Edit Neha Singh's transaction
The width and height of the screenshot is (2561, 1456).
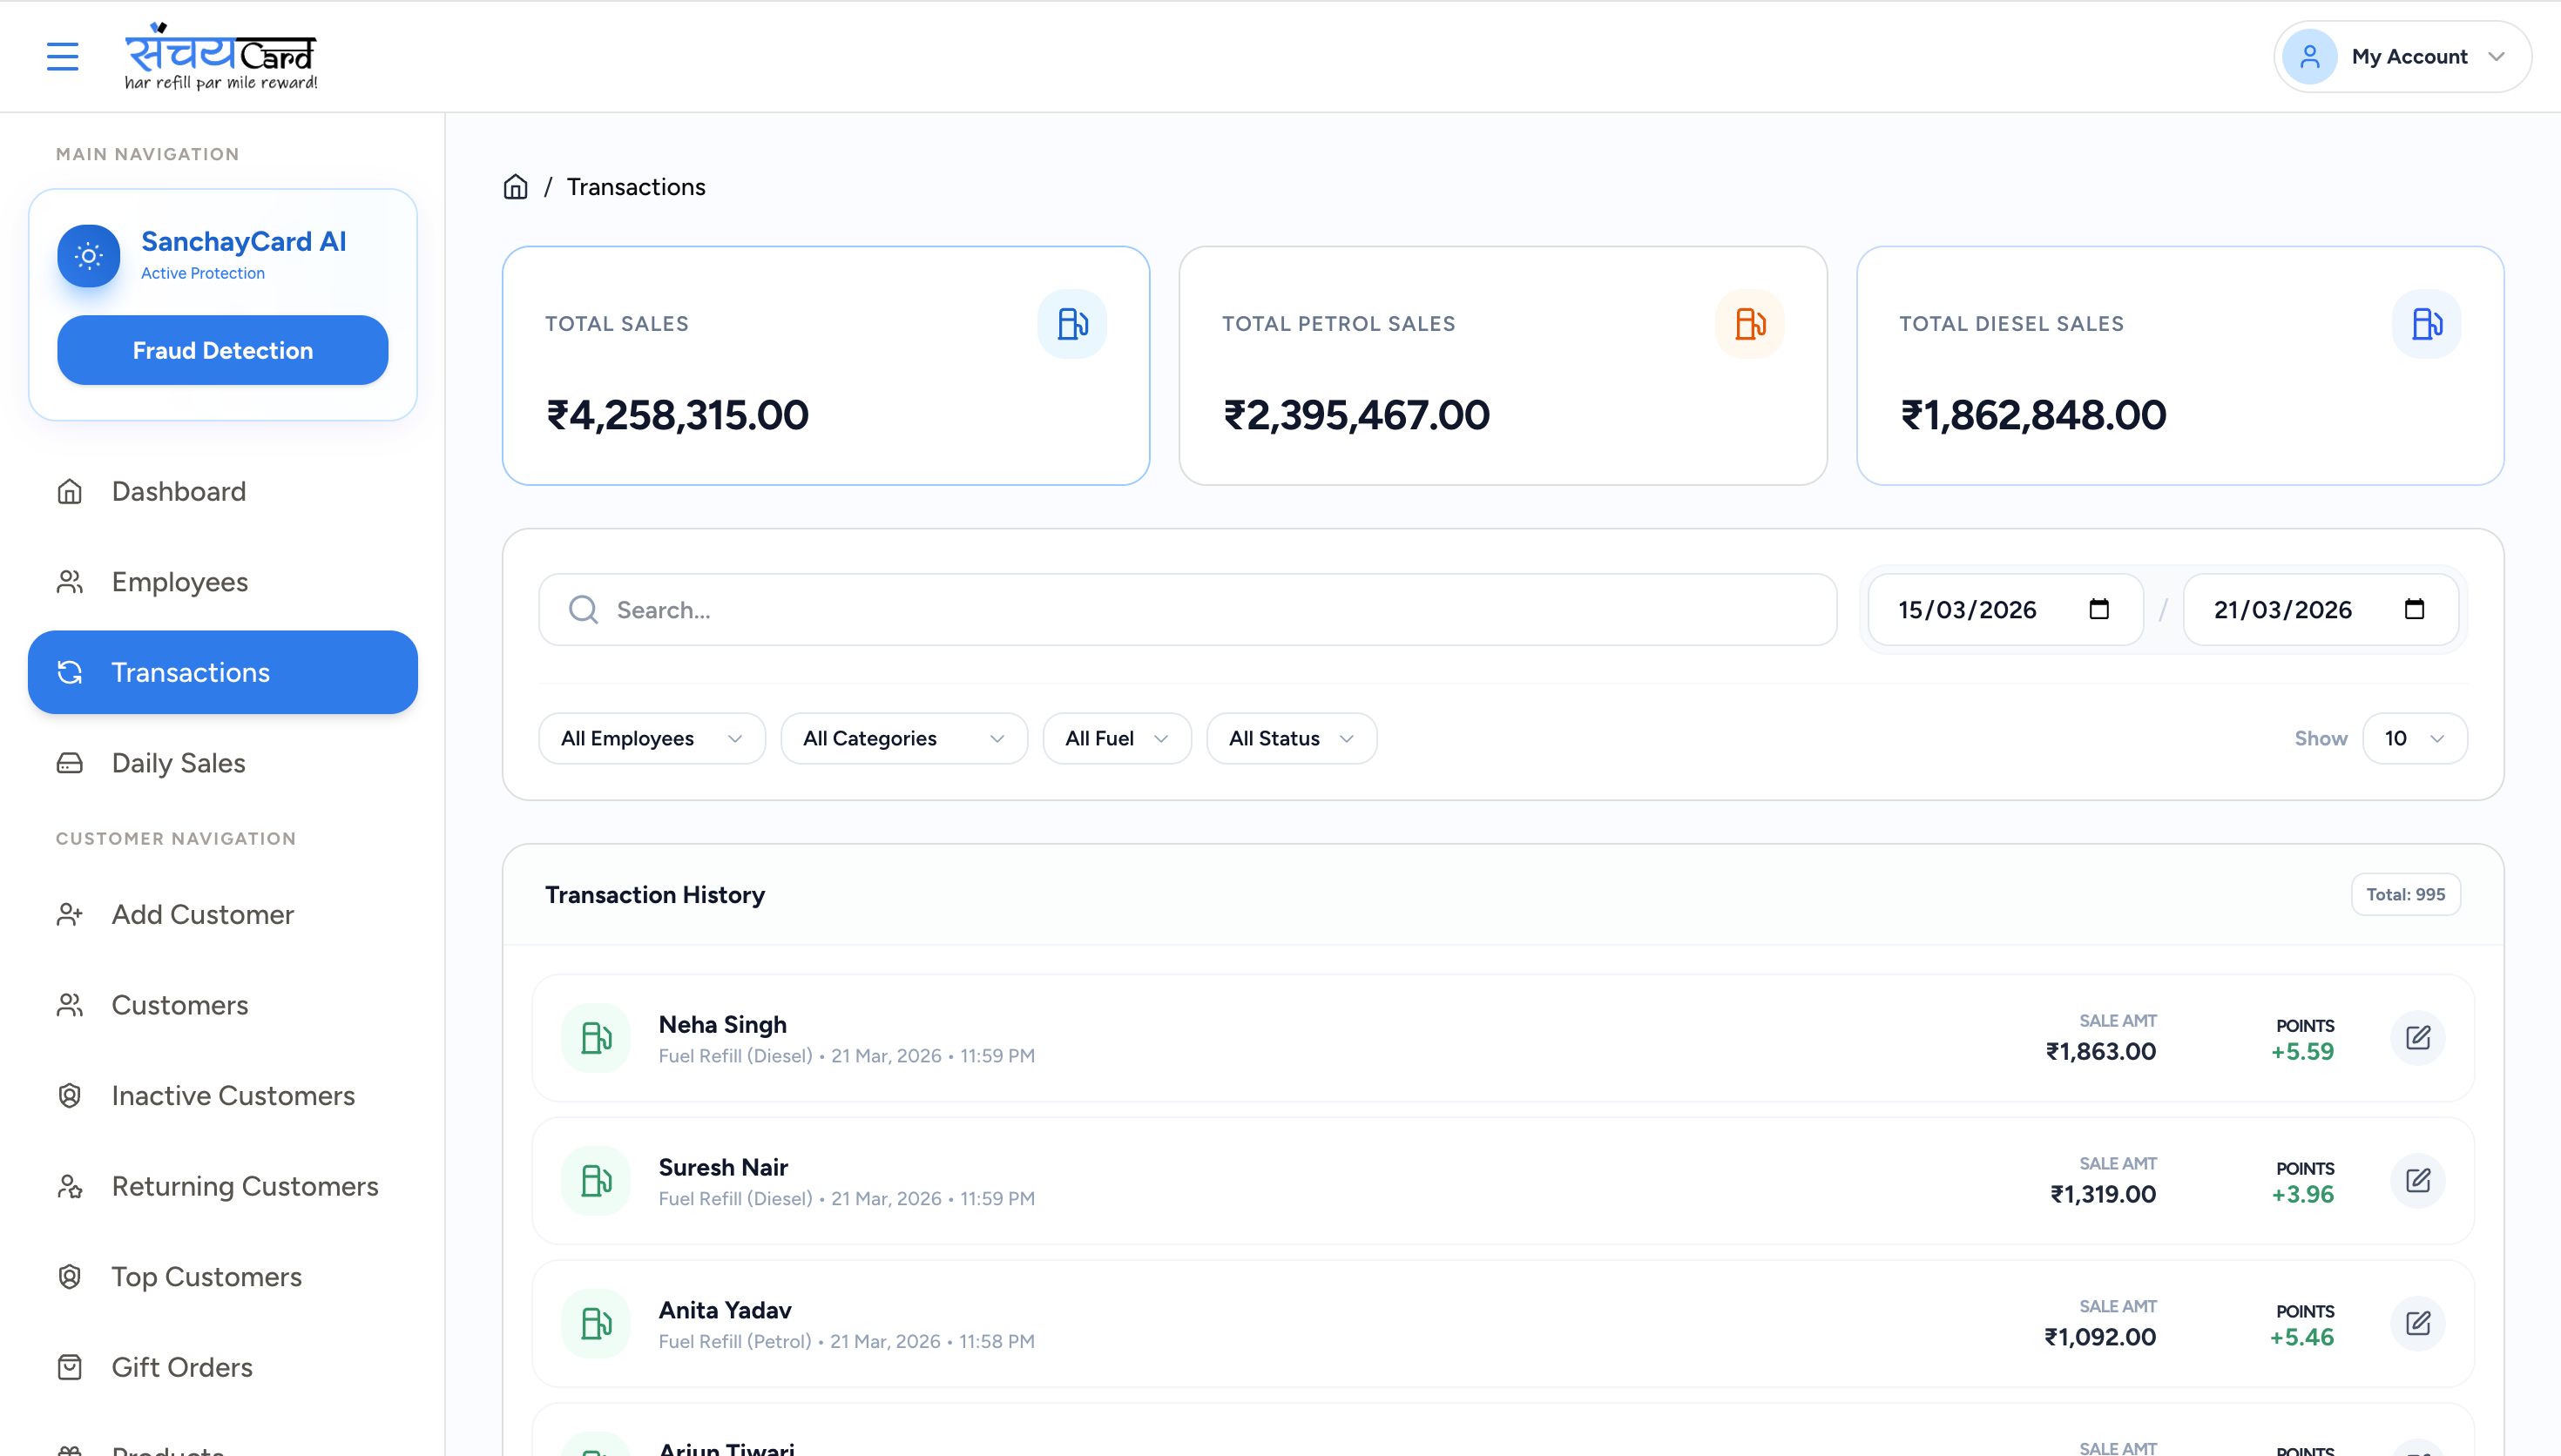coord(2418,1038)
